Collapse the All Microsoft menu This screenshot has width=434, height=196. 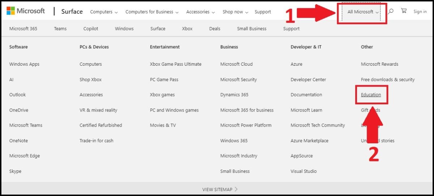coord(362,12)
